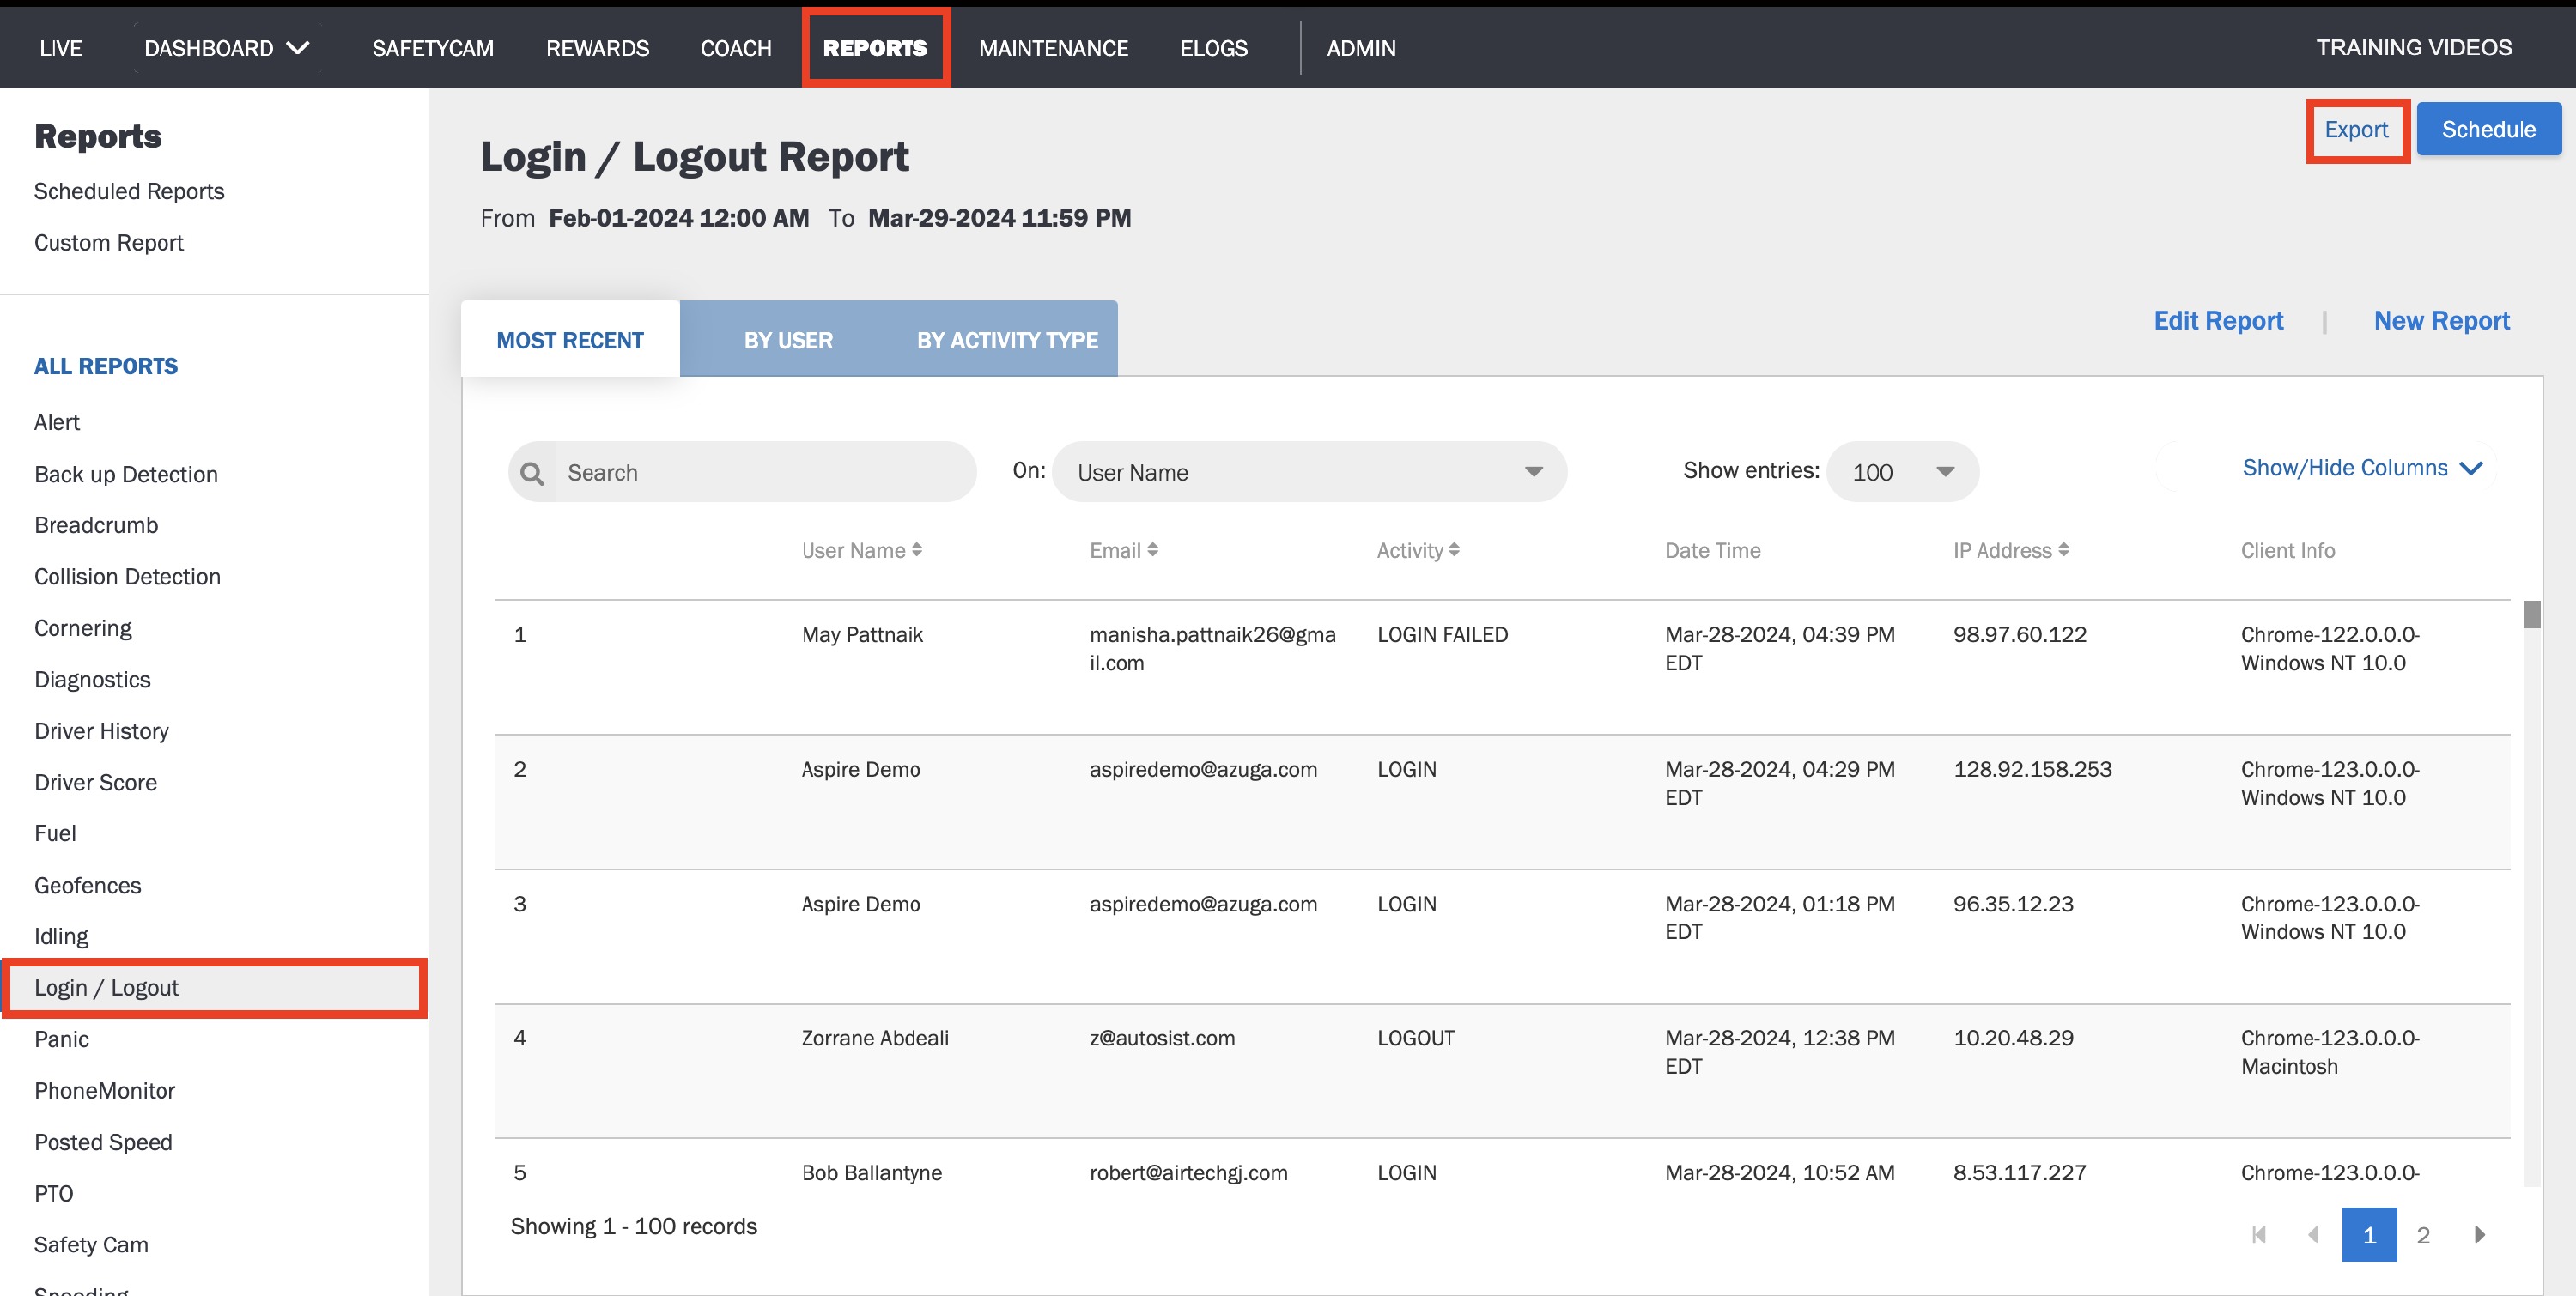Open Driver Score report

click(x=95, y=783)
